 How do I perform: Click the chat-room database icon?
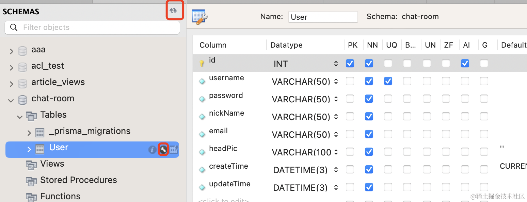(x=22, y=99)
